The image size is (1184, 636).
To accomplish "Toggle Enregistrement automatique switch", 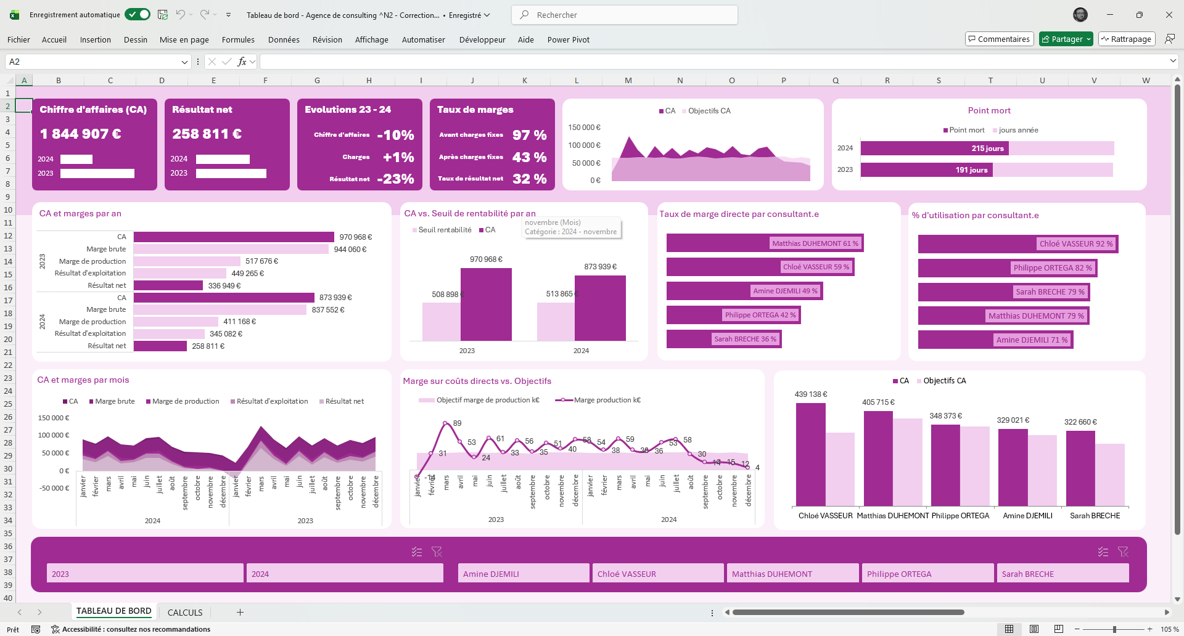I will tap(138, 14).
